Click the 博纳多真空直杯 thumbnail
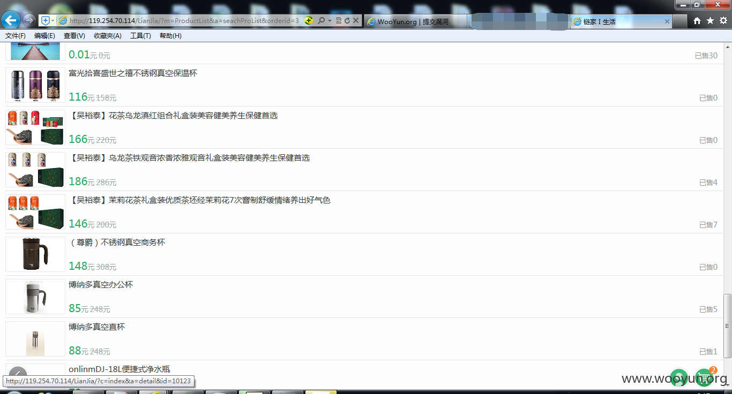Screen dimensions: 732x394 click(x=35, y=339)
